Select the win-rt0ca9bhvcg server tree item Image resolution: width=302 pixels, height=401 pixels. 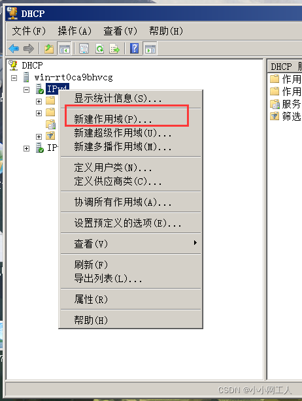point(73,77)
